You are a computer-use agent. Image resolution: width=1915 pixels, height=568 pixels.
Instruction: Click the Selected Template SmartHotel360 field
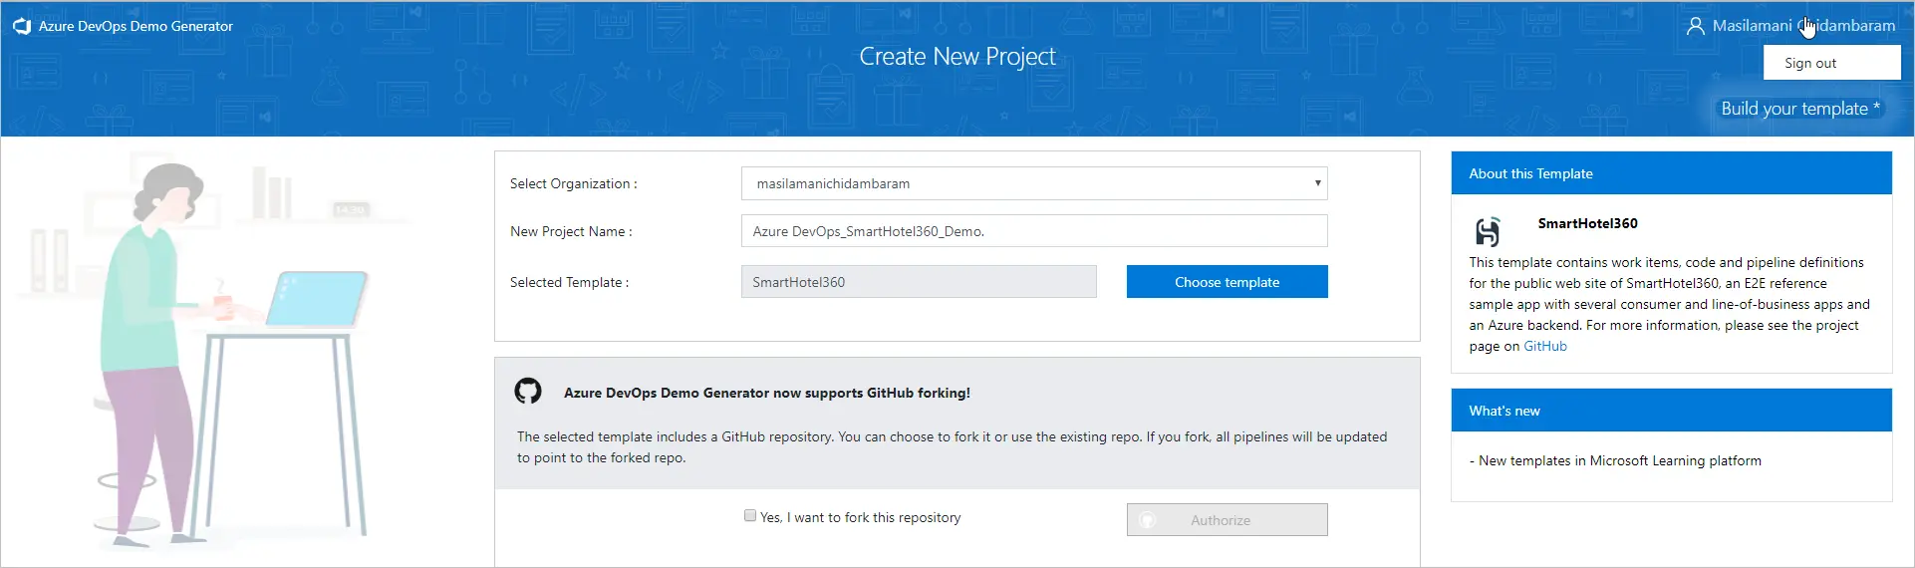(x=918, y=282)
